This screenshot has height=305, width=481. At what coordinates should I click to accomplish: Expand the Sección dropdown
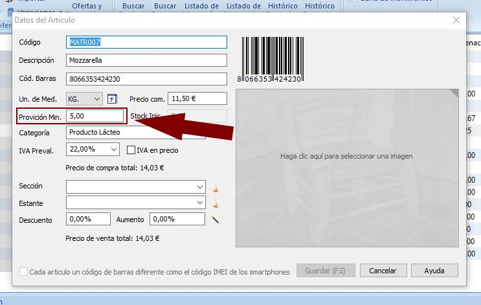(x=200, y=187)
